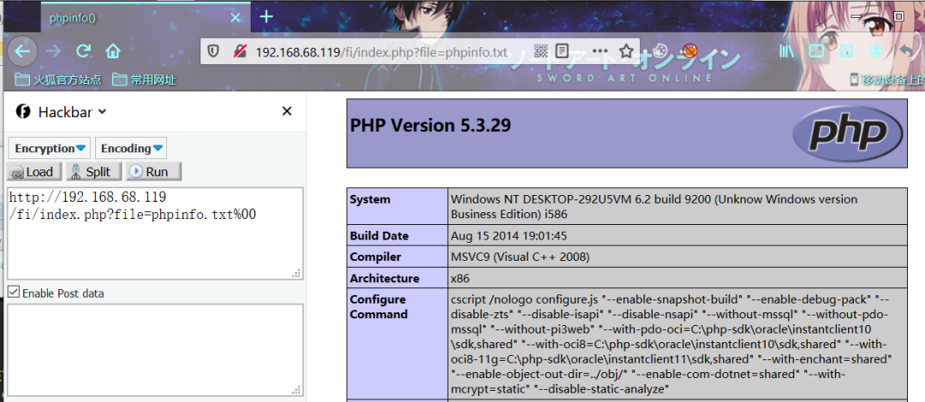
Task: Open mobile device bookmarks 移动设备上的
Action: tap(886, 80)
